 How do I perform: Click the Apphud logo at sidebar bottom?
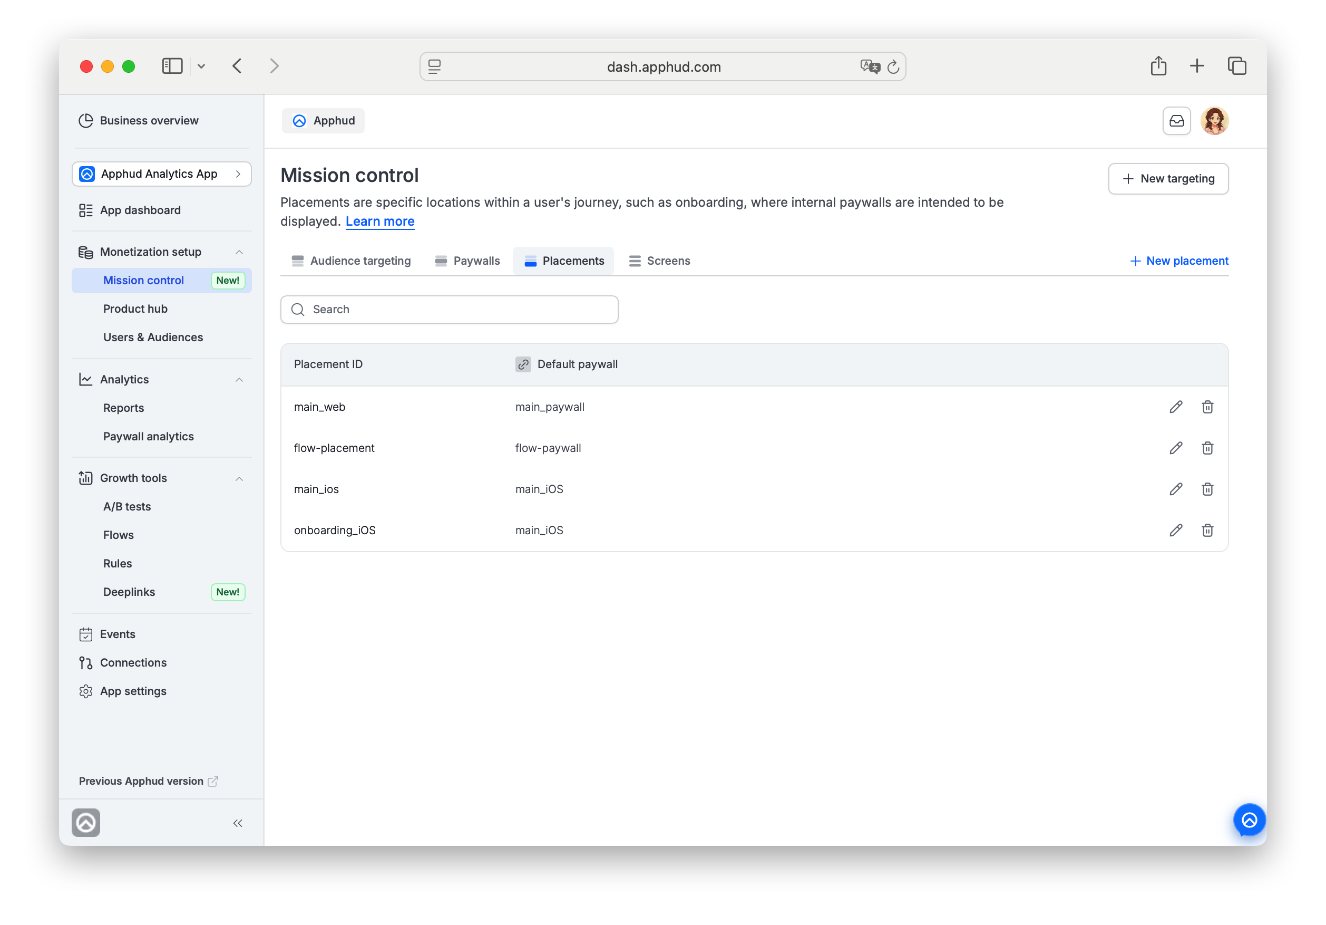point(86,823)
